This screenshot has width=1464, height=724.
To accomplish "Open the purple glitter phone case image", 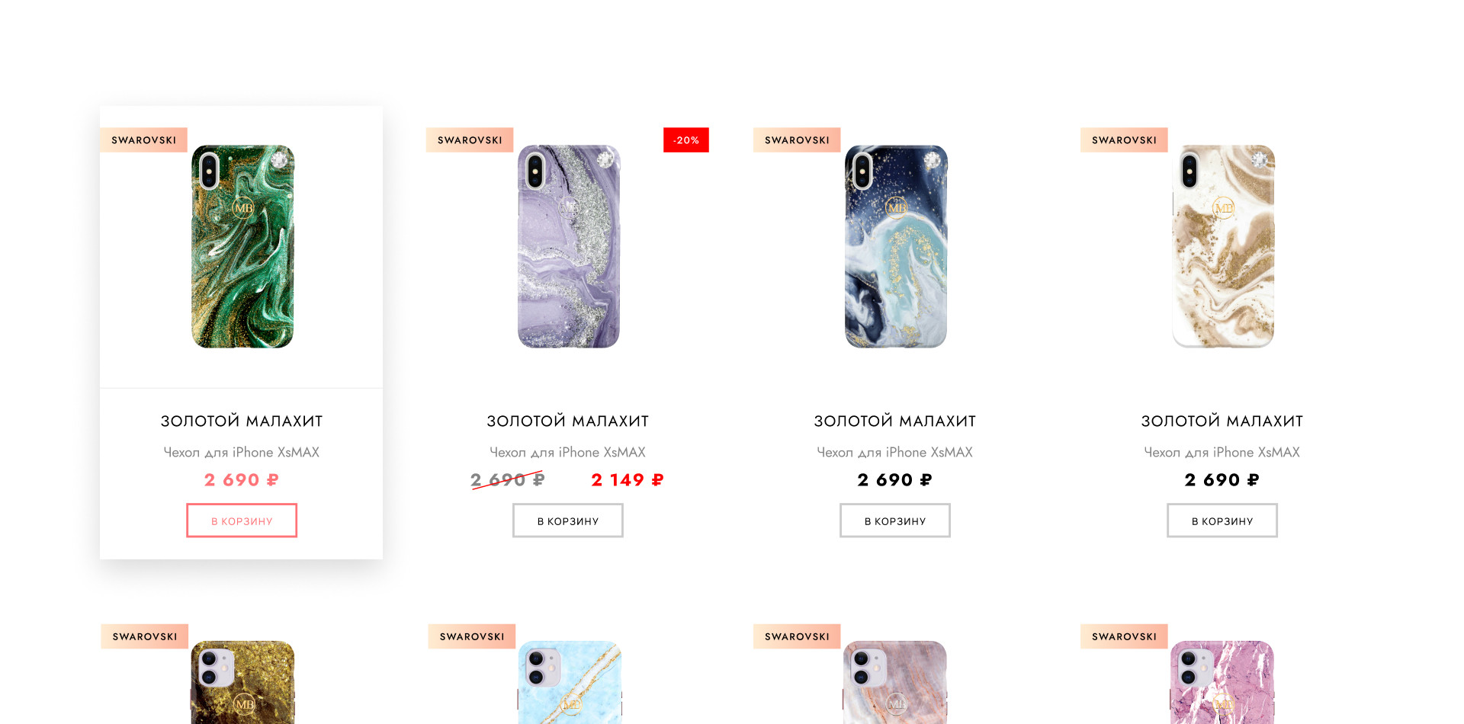I will (569, 246).
